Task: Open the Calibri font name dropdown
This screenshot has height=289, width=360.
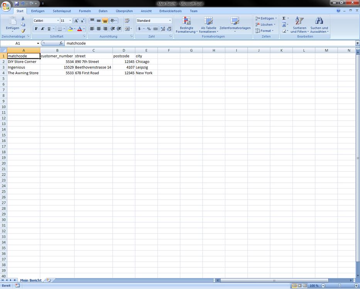Action: click(x=58, y=20)
